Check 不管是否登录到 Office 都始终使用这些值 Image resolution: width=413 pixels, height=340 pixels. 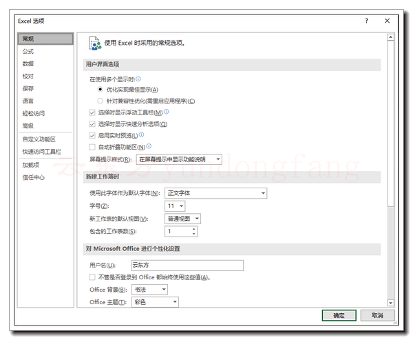pos(92,277)
